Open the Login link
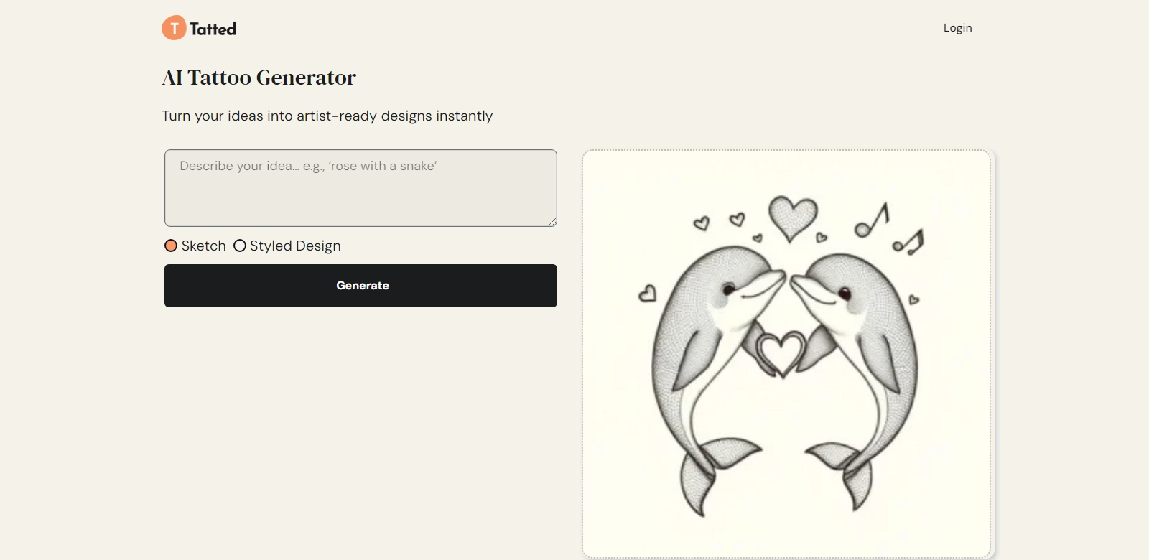Viewport: 1149px width, 560px height. point(957,28)
